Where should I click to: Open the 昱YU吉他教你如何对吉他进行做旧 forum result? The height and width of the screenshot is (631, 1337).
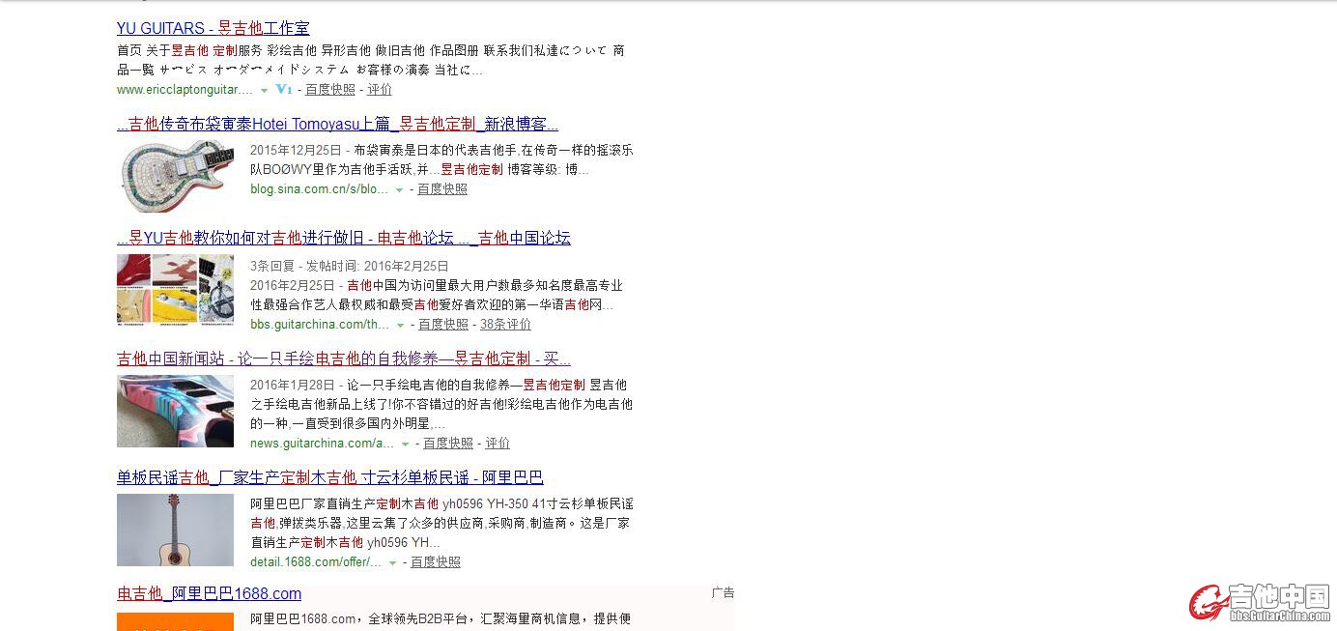[344, 238]
